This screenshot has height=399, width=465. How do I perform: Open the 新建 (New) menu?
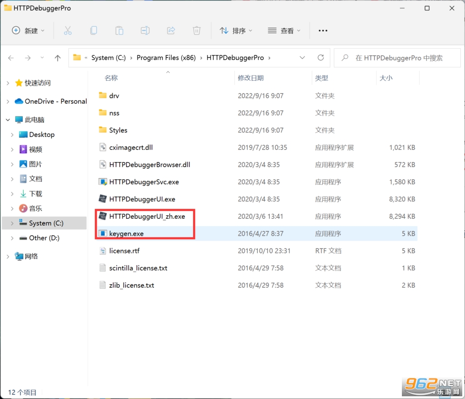pos(28,30)
